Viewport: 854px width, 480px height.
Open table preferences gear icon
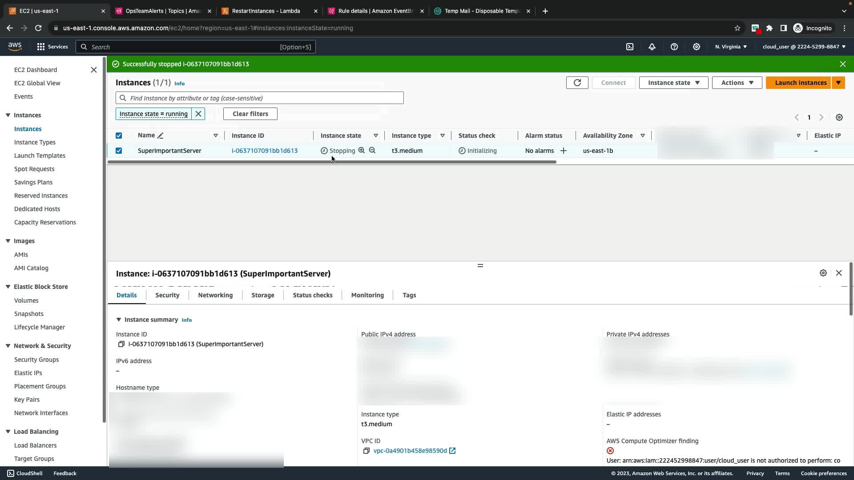[x=839, y=117]
